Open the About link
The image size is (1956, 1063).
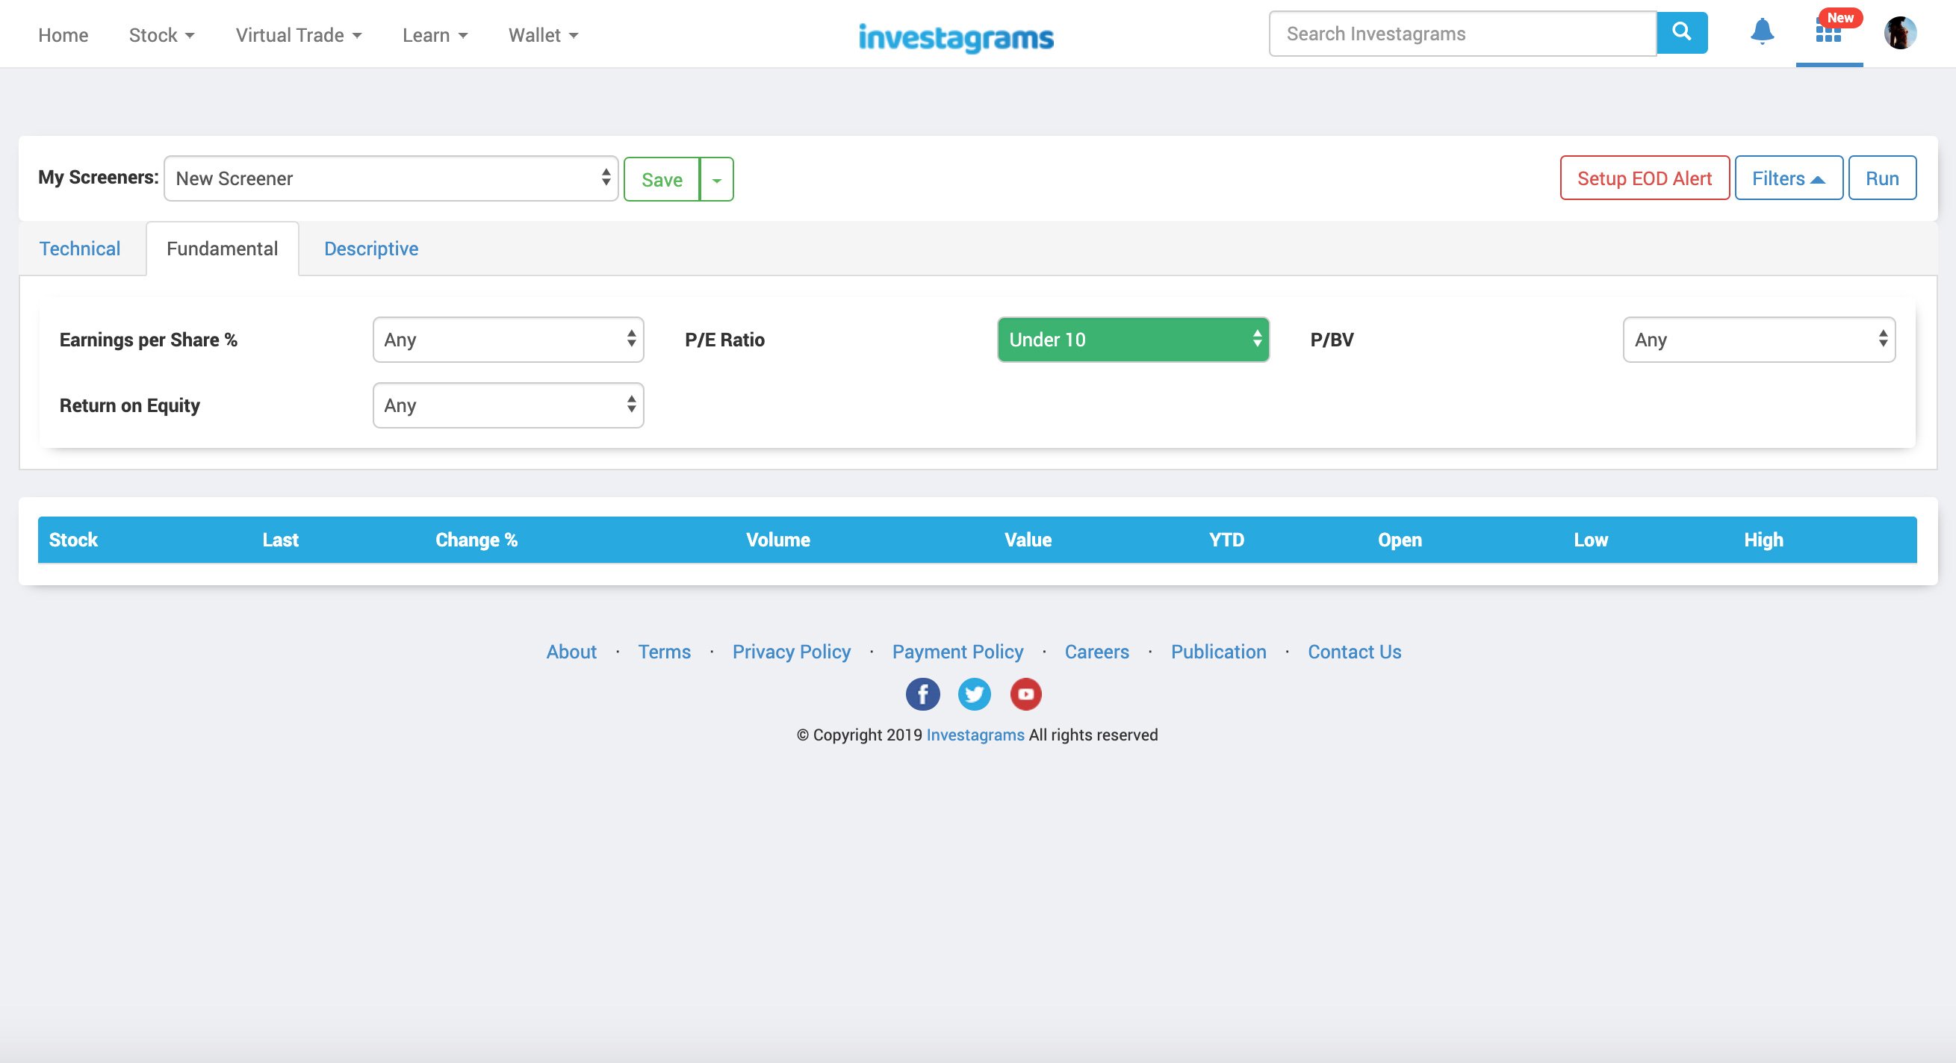click(571, 652)
